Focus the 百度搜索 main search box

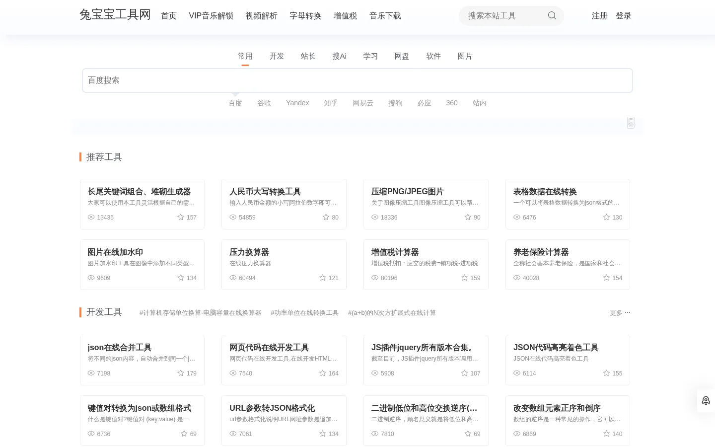[357, 80]
